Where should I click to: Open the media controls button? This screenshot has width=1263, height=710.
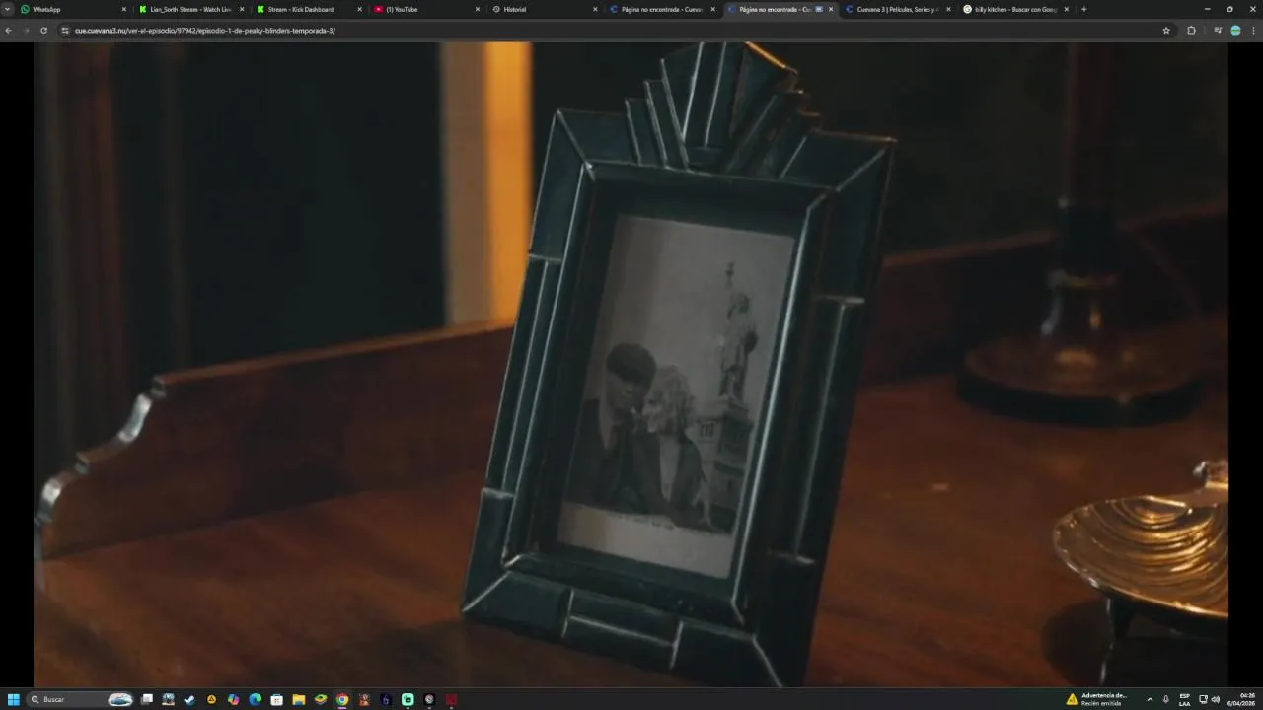[1218, 31]
